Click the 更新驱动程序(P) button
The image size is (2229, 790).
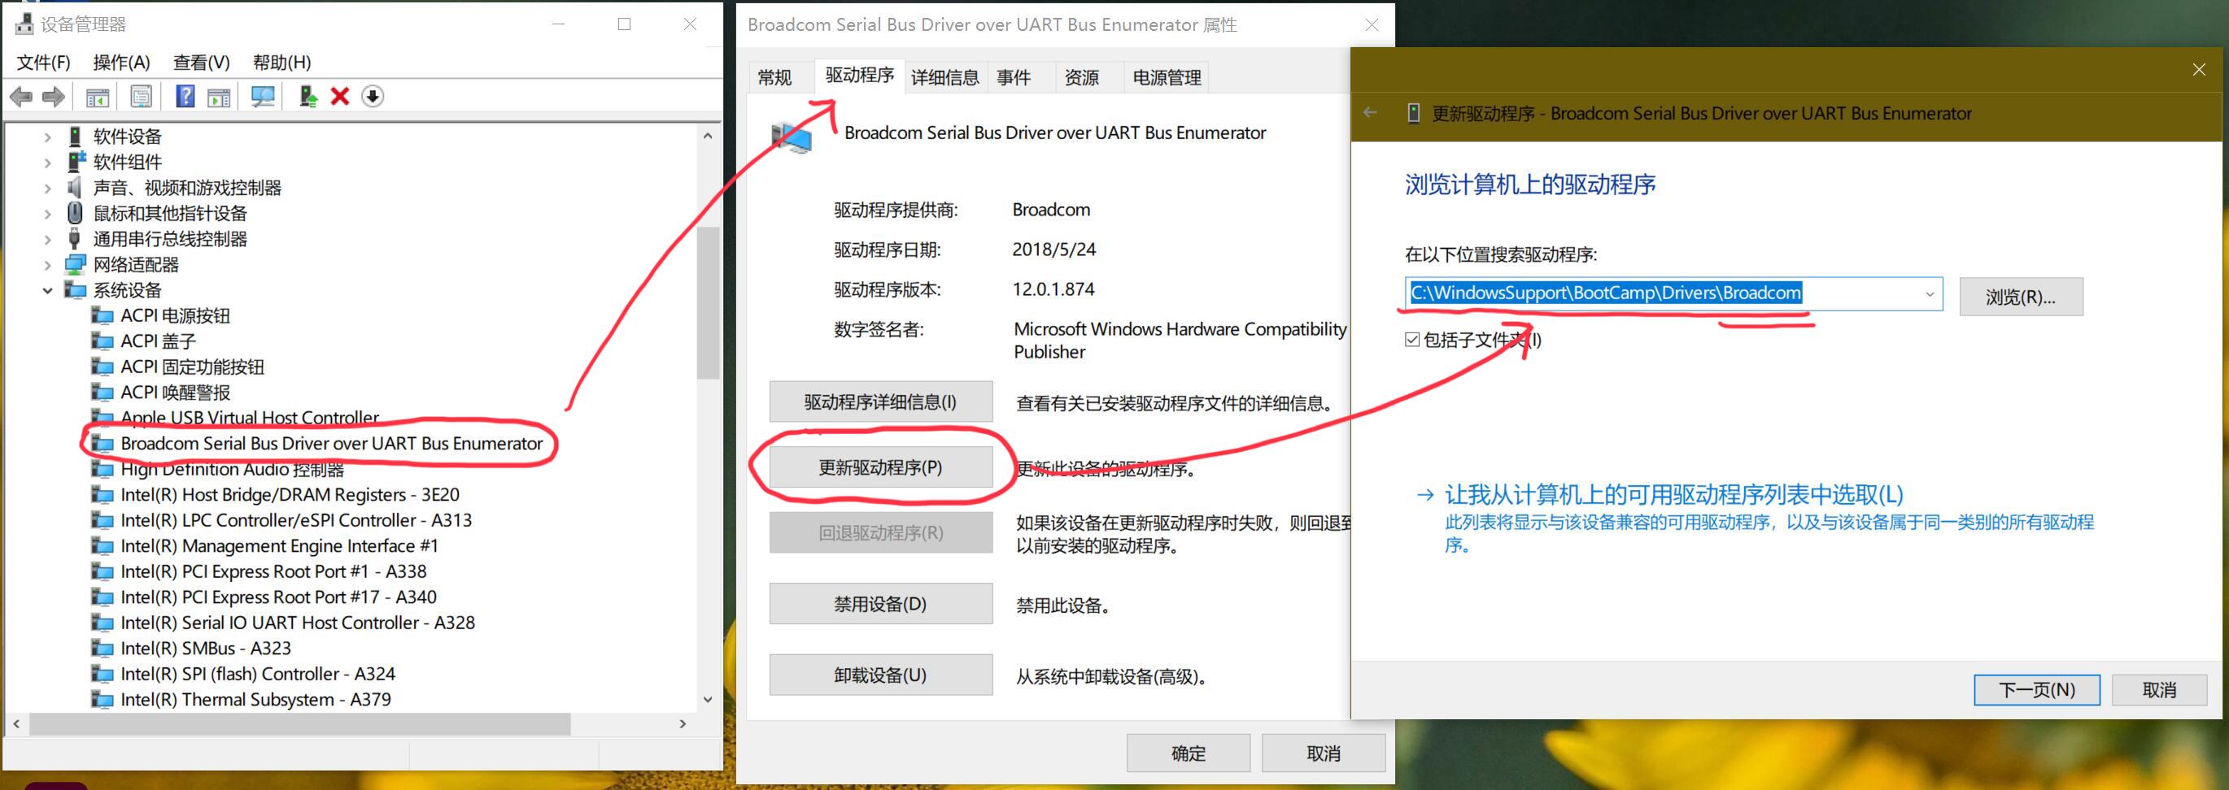pos(880,467)
